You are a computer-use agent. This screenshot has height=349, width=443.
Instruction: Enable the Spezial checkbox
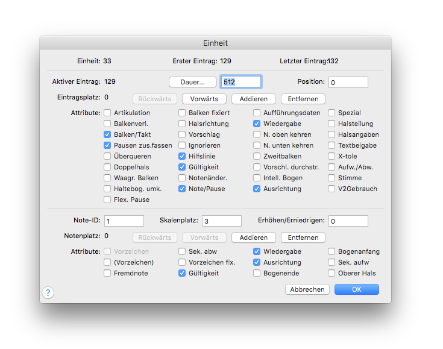(331, 113)
